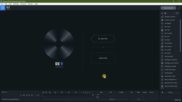Open the File menu
This screenshot has width=182, height=102.
(x=2, y=4)
